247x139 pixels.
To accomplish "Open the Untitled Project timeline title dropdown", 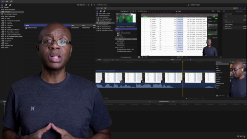I will tap(165, 102).
